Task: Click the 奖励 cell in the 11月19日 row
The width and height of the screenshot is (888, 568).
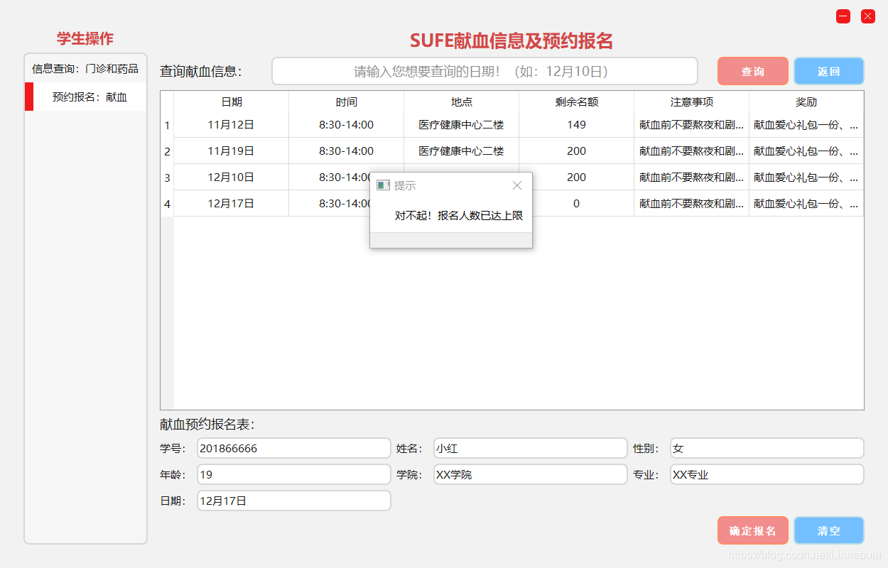Action: pos(806,151)
